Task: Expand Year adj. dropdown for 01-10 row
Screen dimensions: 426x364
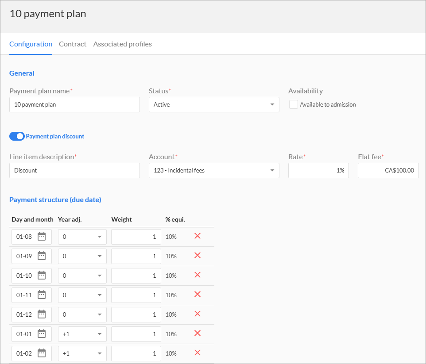Action: (82, 276)
